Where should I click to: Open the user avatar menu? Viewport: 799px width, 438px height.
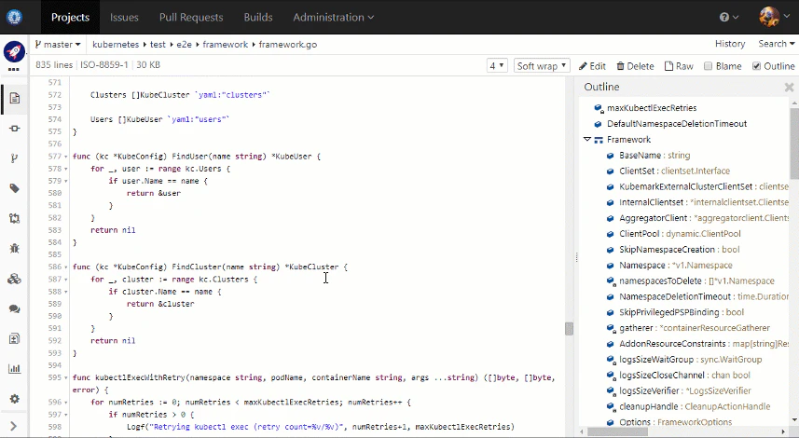774,17
